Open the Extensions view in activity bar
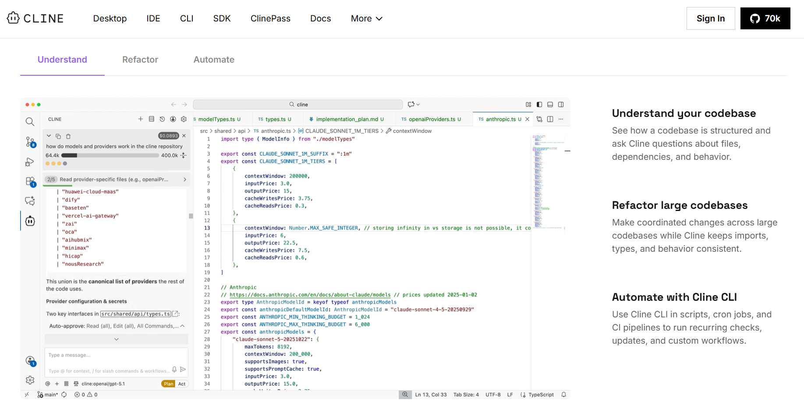The height and width of the screenshot is (408, 804). coord(30,182)
